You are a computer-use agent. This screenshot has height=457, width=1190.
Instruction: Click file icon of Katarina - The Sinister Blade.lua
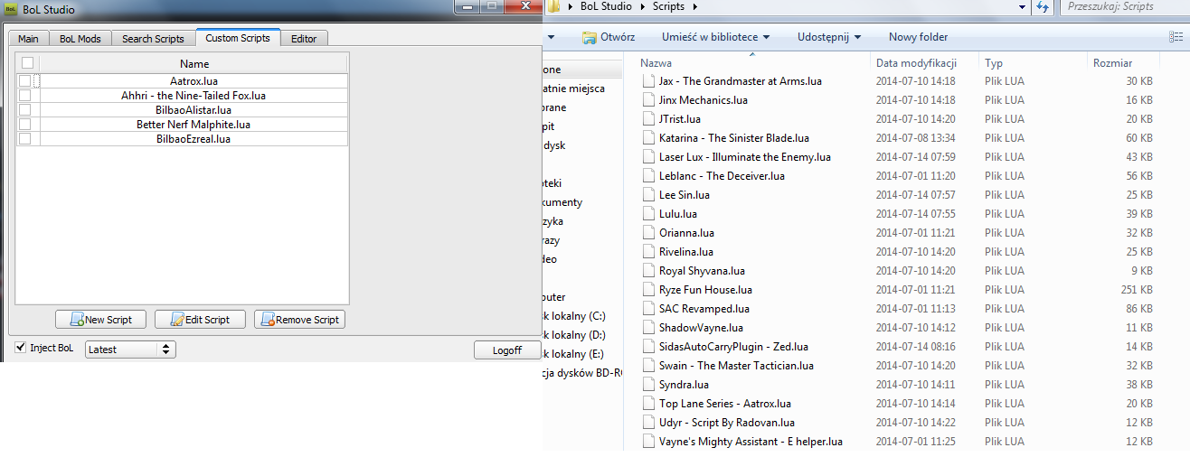(647, 137)
